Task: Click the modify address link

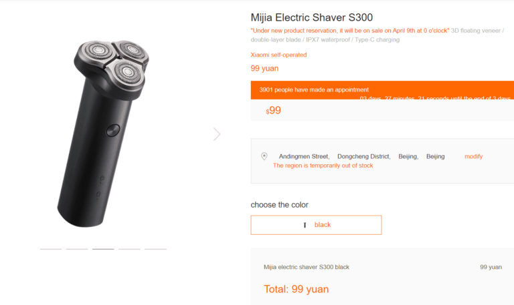Action: (473, 156)
